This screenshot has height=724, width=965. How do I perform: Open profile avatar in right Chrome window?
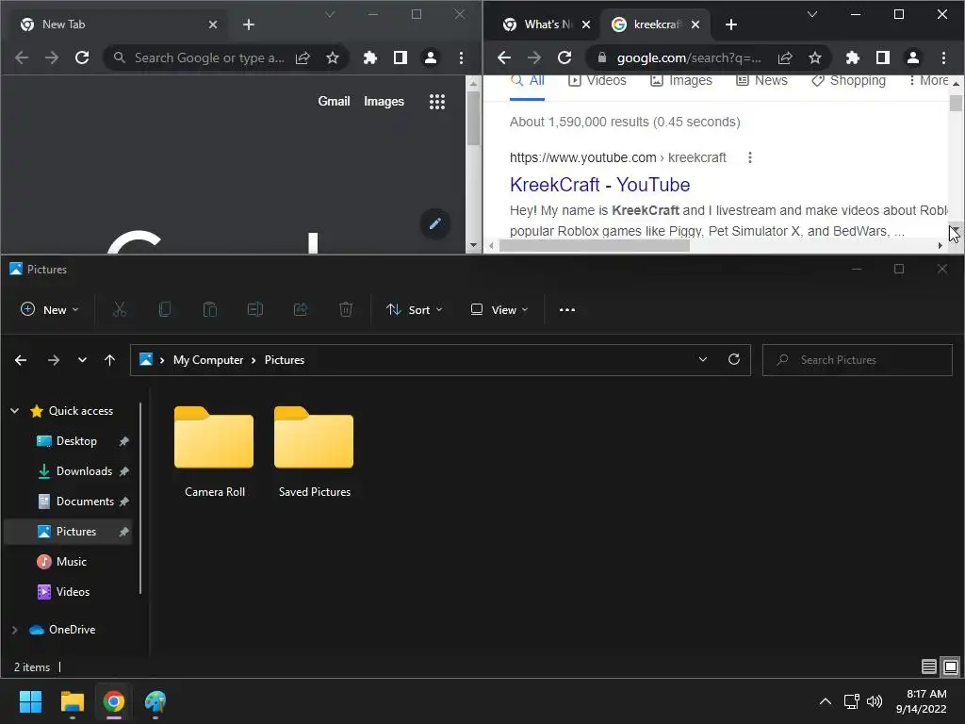coord(912,58)
